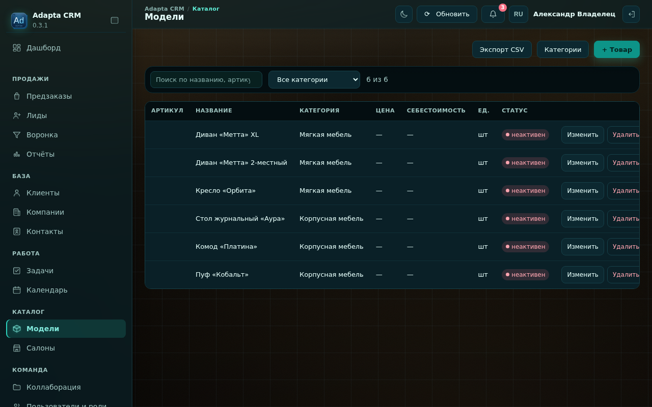
Task: Open Отчёты reports icon
Action: point(17,154)
